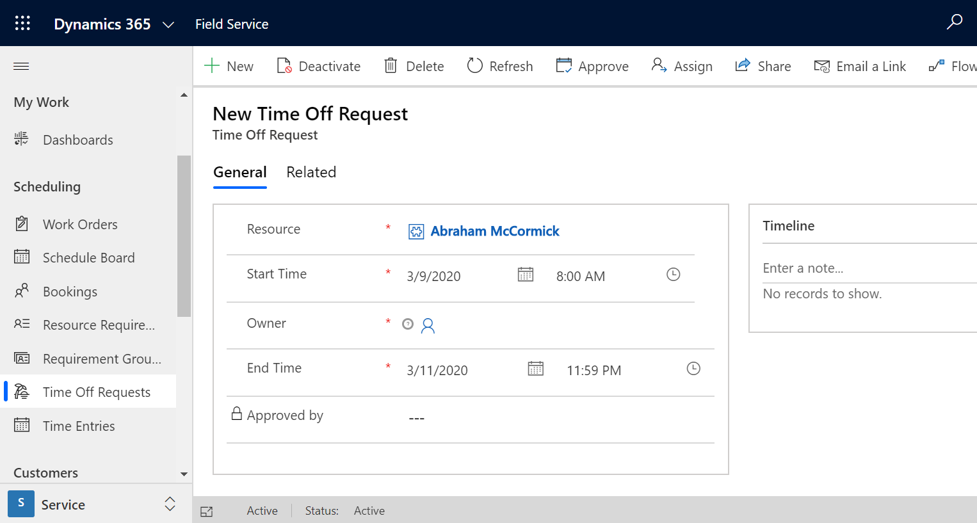
Task: Open the End Time calendar picker
Action: pos(536,369)
